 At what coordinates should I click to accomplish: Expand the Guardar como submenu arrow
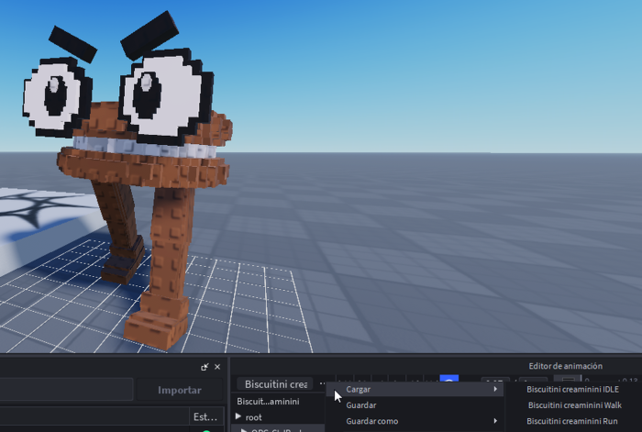point(495,421)
